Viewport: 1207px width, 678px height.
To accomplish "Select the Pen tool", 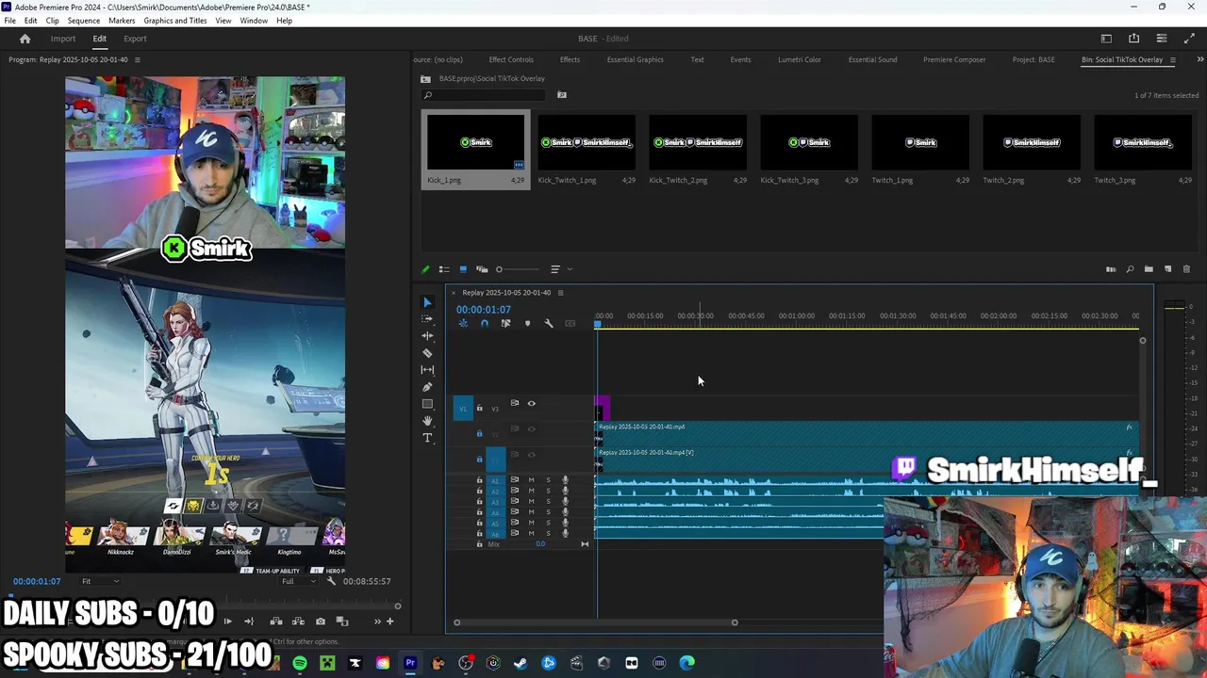I will click(427, 387).
